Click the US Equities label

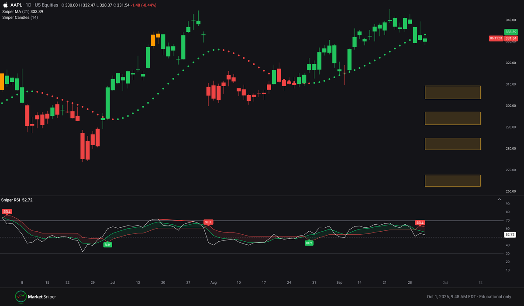pos(46,5)
